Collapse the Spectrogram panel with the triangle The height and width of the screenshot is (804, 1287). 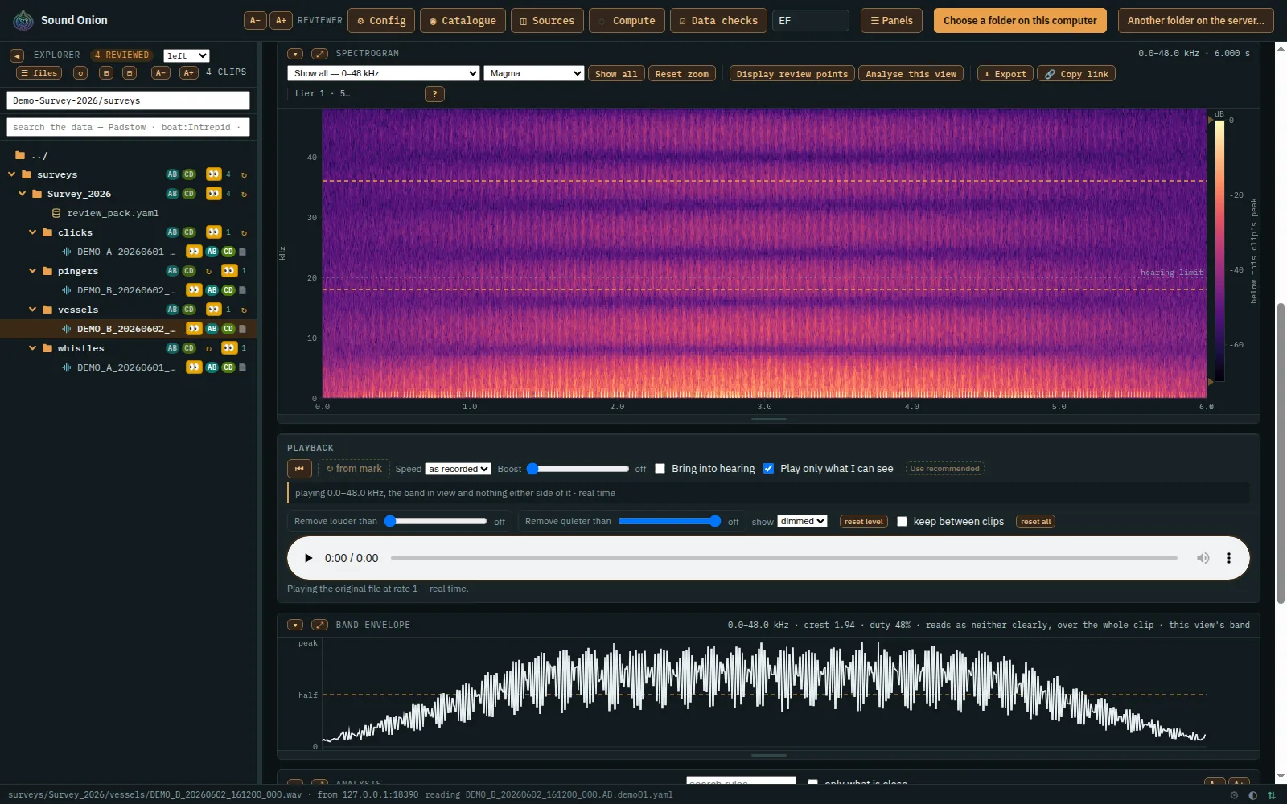pyautogui.click(x=295, y=54)
